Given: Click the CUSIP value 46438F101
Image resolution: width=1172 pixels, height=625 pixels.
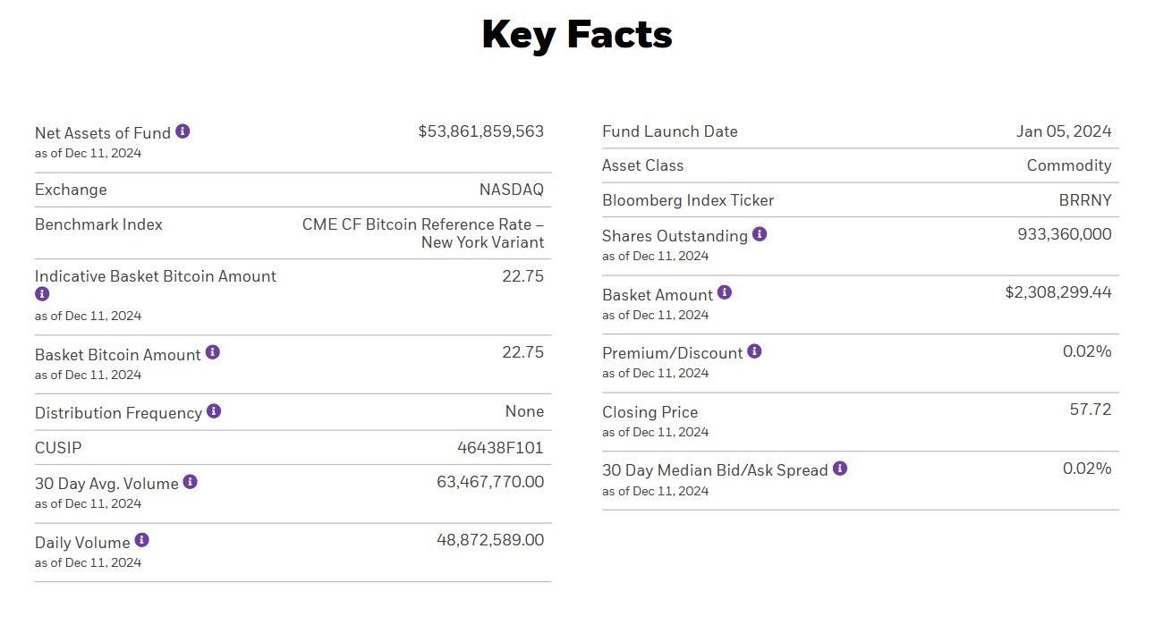Looking at the screenshot, I should click(500, 448).
